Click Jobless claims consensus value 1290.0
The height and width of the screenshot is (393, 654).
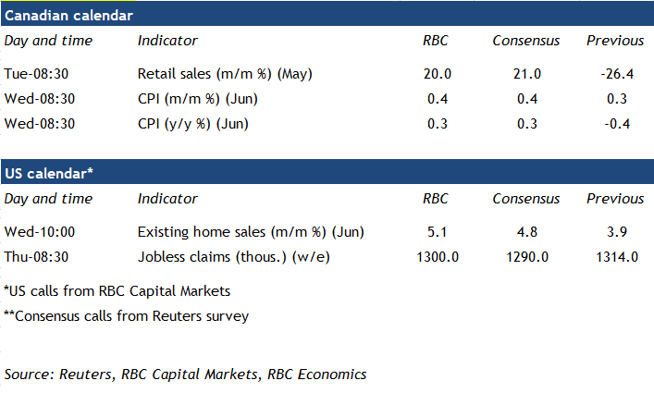tap(525, 256)
